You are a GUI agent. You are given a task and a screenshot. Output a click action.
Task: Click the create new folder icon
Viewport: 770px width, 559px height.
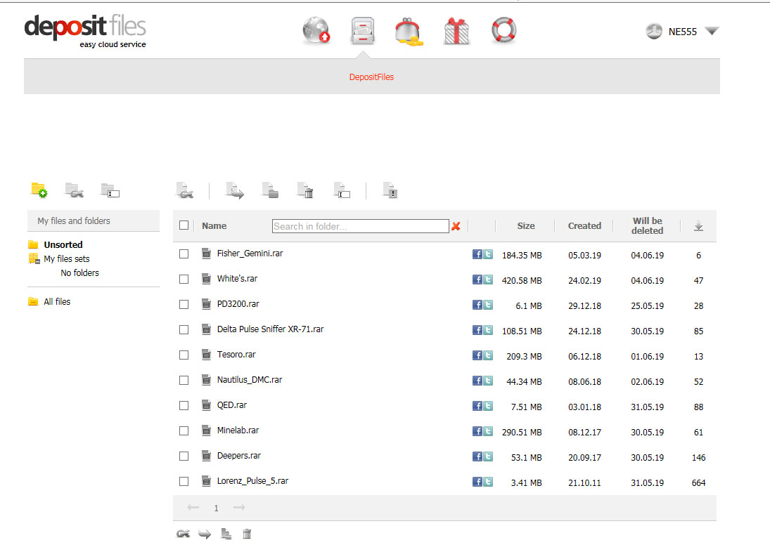39,189
